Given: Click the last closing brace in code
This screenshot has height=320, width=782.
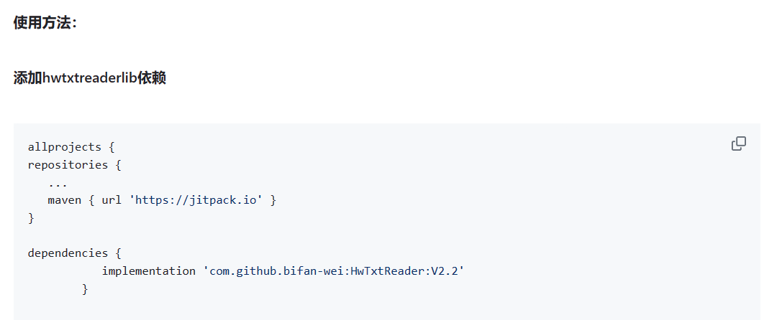Looking at the screenshot, I should (85, 289).
